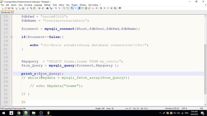Viewport: 207px width, 116px height.
Task: Toggle synchronized horizontal scrolling
Action: click(x=67, y=8)
